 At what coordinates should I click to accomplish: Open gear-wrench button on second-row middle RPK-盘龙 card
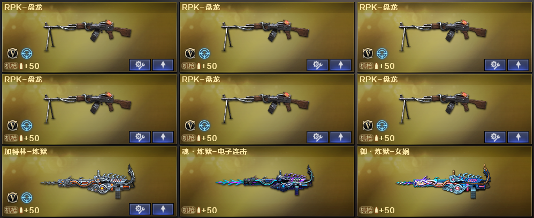pyautogui.click(x=317, y=137)
